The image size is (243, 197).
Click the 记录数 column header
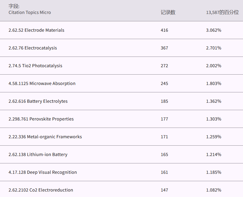pos(168,12)
